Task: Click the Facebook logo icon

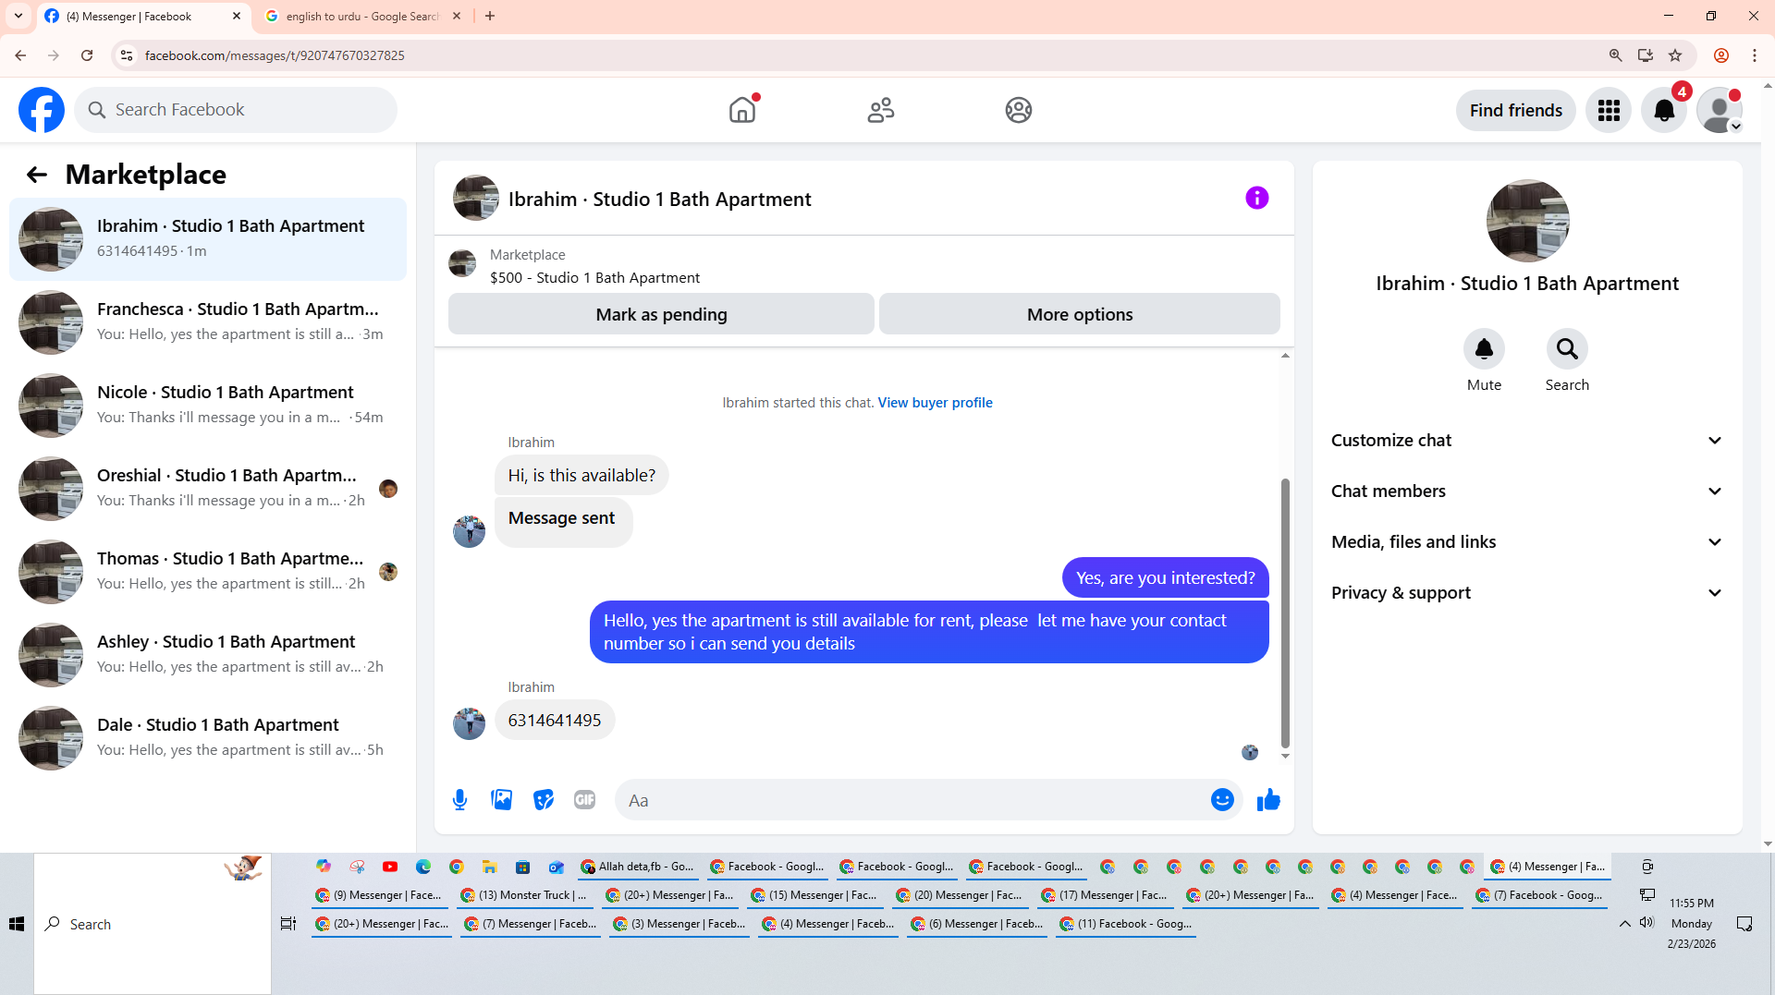Action: (x=42, y=110)
